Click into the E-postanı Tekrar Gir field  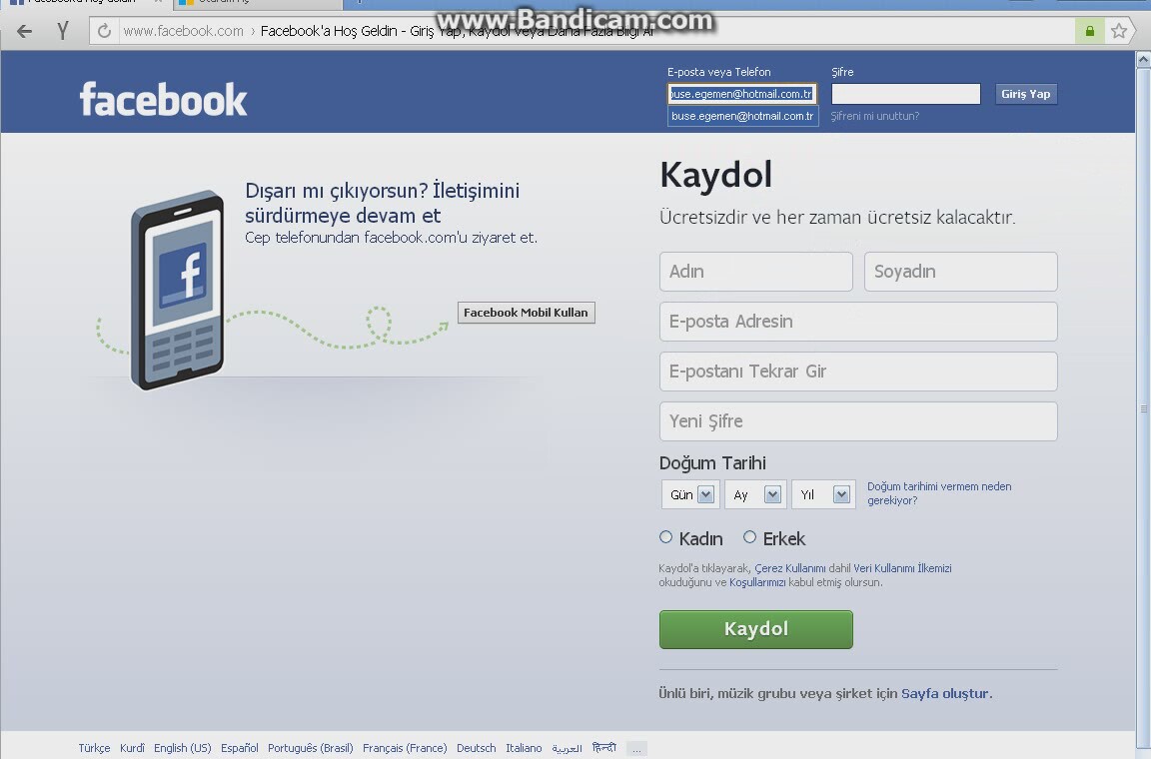tap(858, 372)
